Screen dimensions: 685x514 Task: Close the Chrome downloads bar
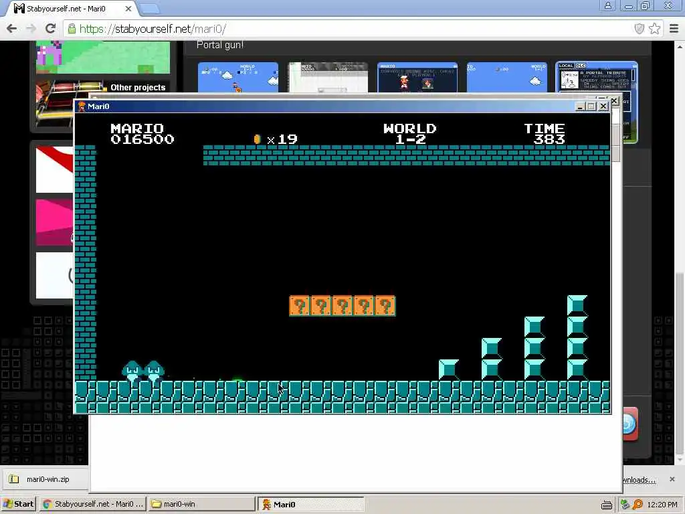click(x=672, y=479)
